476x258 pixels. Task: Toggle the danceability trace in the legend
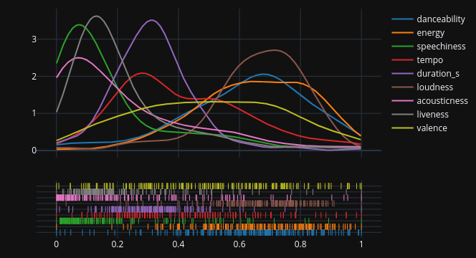pyautogui.click(x=429, y=19)
